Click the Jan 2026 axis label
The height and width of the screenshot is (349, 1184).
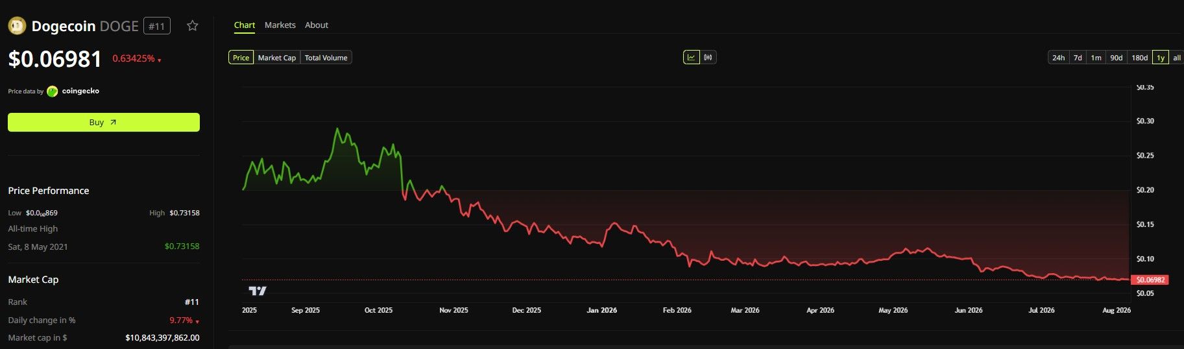pyautogui.click(x=602, y=310)
